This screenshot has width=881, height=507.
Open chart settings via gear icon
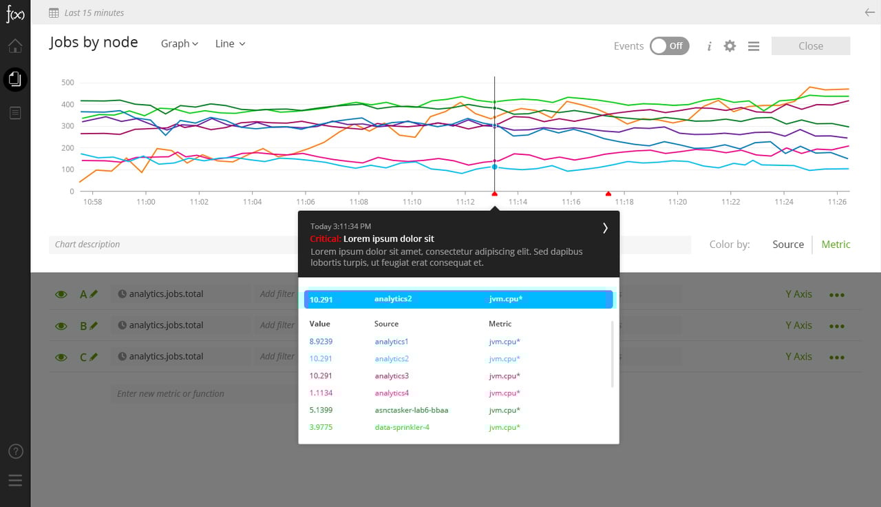[x=730, y=45]
